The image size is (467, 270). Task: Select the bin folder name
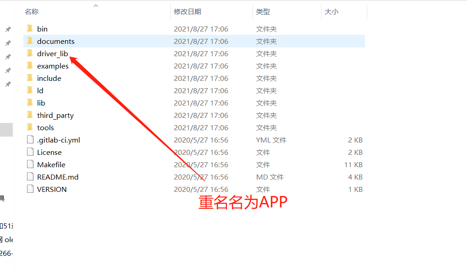click(42, 29)
